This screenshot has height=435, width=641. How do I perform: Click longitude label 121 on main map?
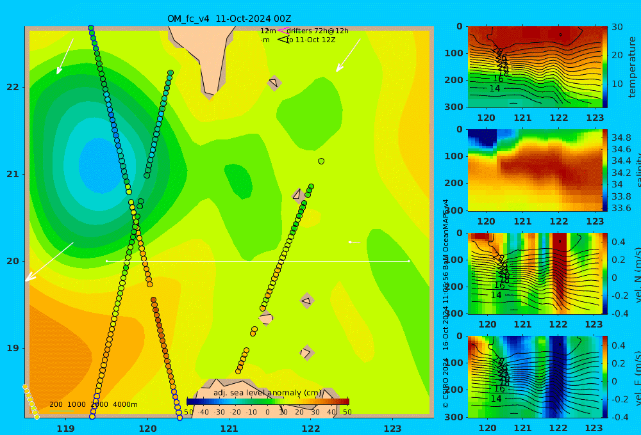pyautogui.click(x=229, y=429)
